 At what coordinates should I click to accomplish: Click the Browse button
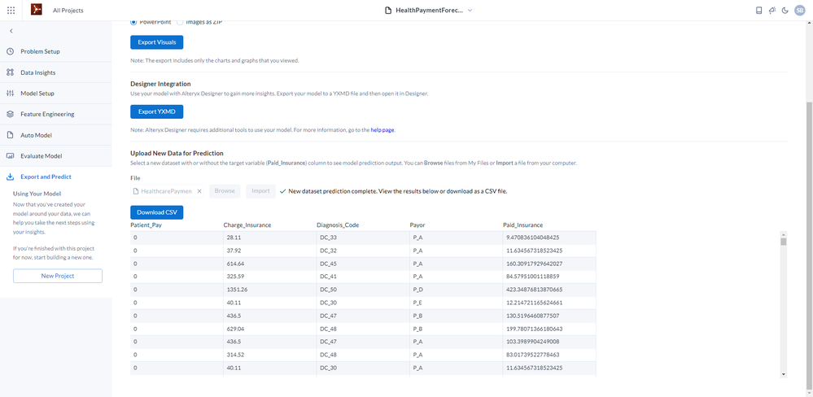coord(225,191)
